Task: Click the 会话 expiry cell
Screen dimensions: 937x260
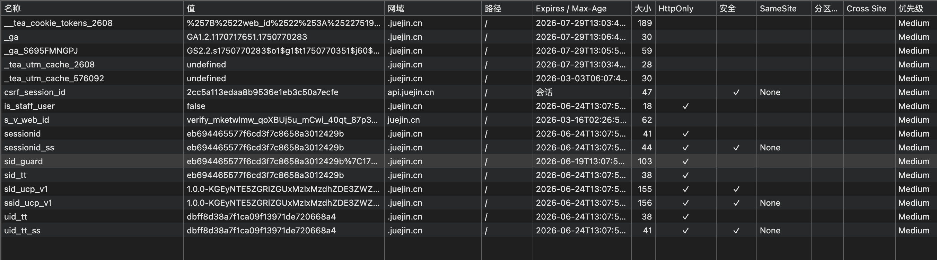Action: coord(582,92)
